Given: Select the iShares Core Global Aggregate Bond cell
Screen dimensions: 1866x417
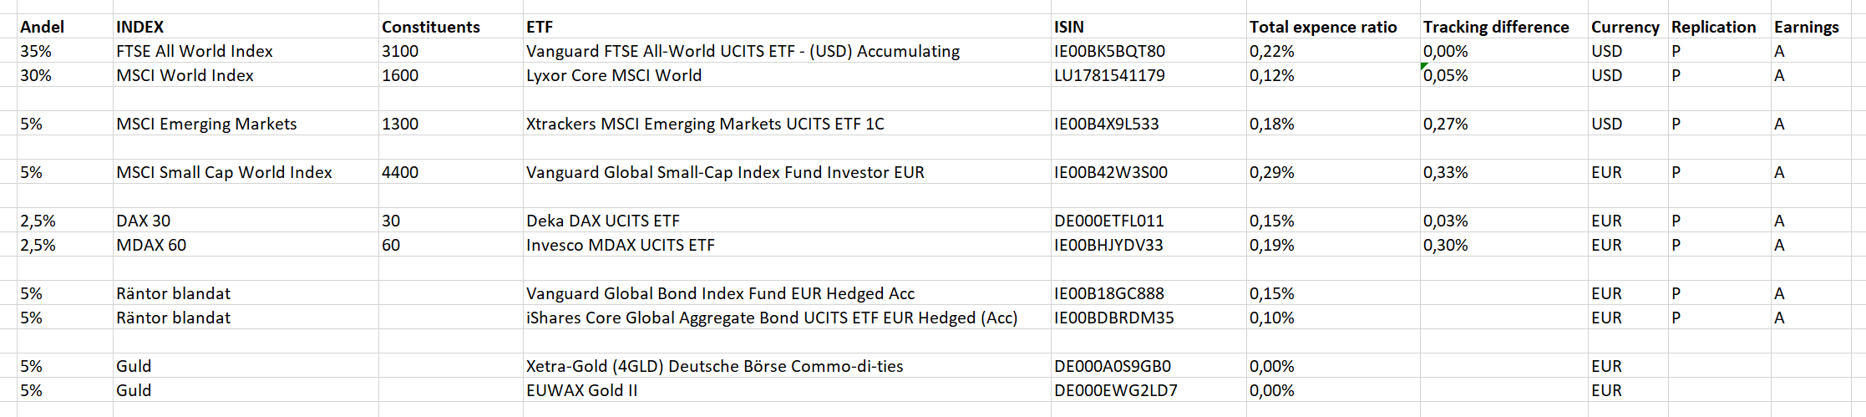Looking at the screenshot, I should point(787,318).
